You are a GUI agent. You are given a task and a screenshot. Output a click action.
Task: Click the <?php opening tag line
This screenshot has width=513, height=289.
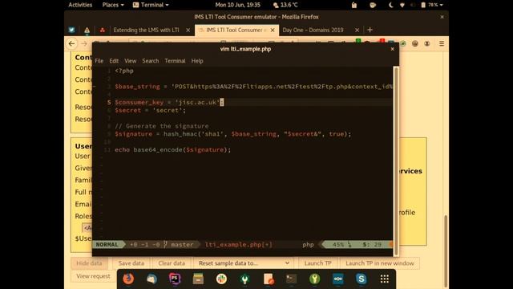124,71
